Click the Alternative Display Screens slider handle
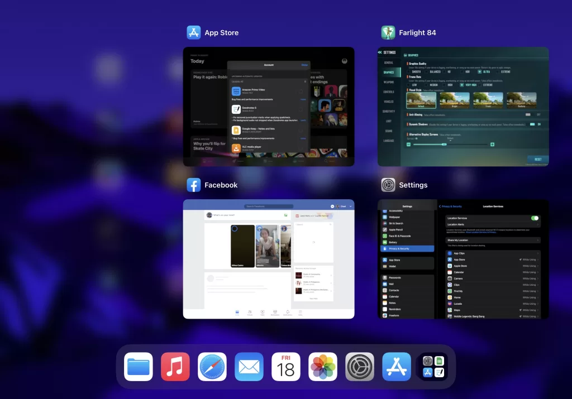Image resolution: width=572 pixels, height=399 pixels. click(444, 145)
